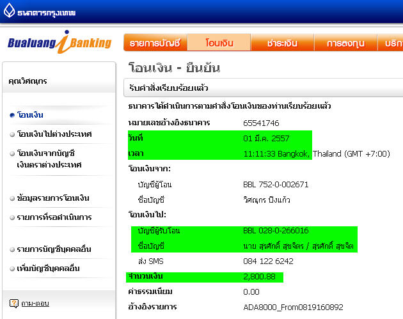
Task: Click the Bangkok Bank logo icon
Action: [x=9, y=11]
